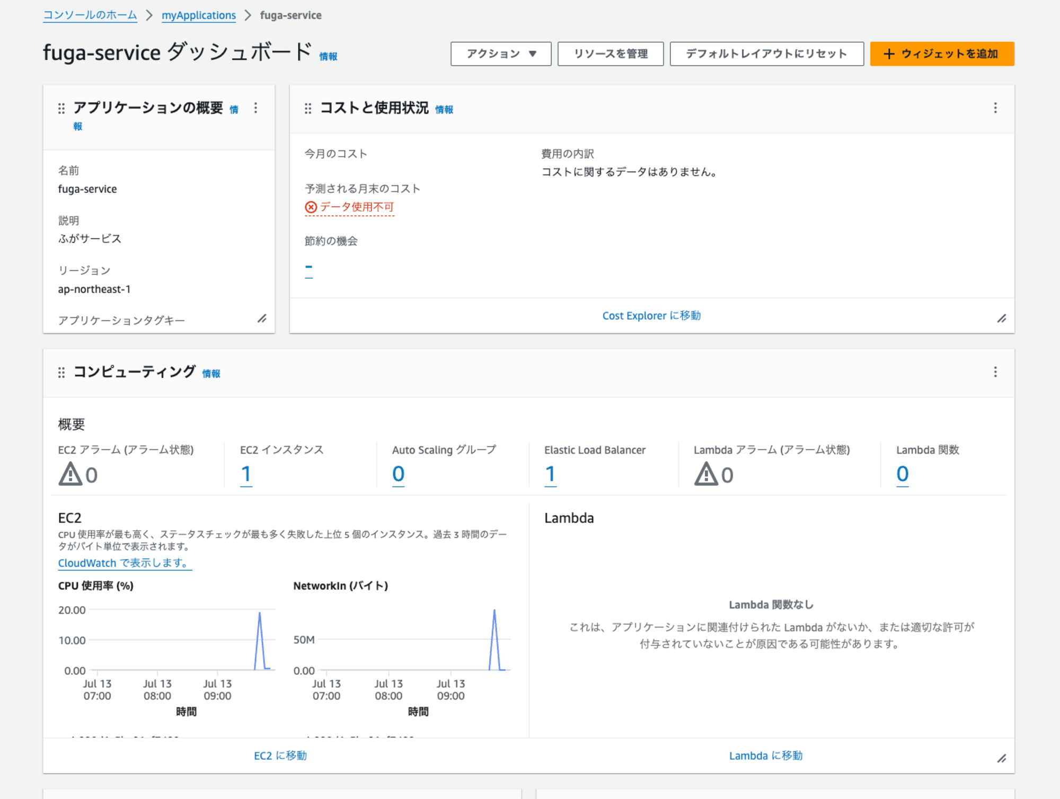Image resolution: width=1060 pixels, height=799 pixels.
Task: Open kebab menu of コンピューティング widget
Action: pyautogui.click(x=995, y=372)
